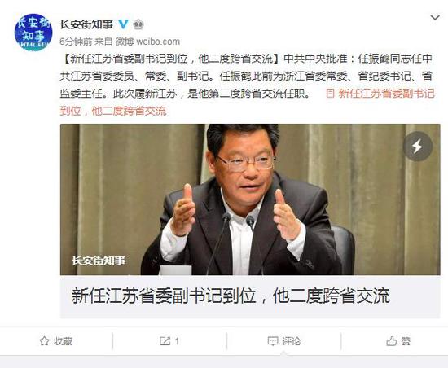Click the 6分钟前 timestamp
The width and height of the screenshot is (448, 368).
(76, 42)
